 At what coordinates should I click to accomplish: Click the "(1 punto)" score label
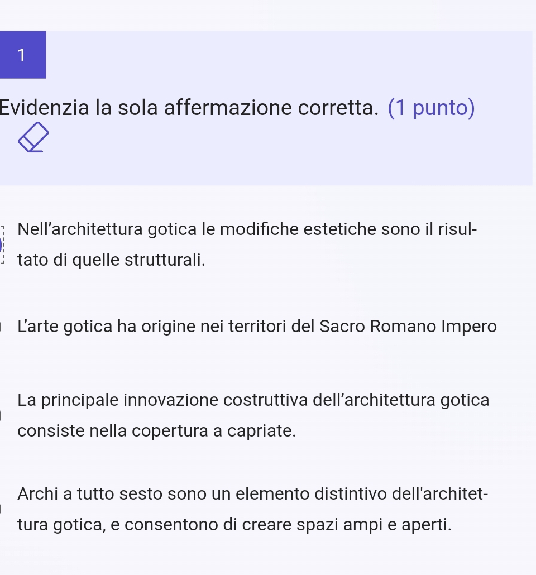431,108
